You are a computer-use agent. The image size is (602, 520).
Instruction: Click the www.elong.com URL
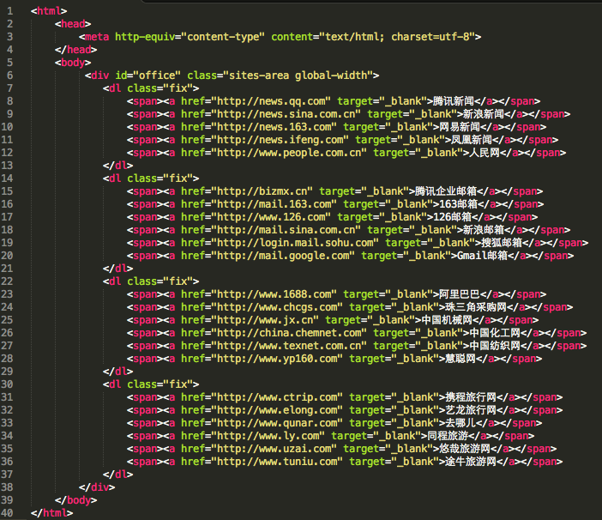point(277,410)
